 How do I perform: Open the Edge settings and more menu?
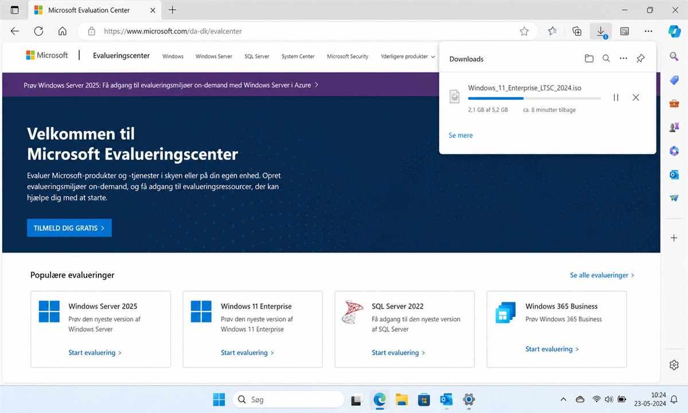click(648, 32)
